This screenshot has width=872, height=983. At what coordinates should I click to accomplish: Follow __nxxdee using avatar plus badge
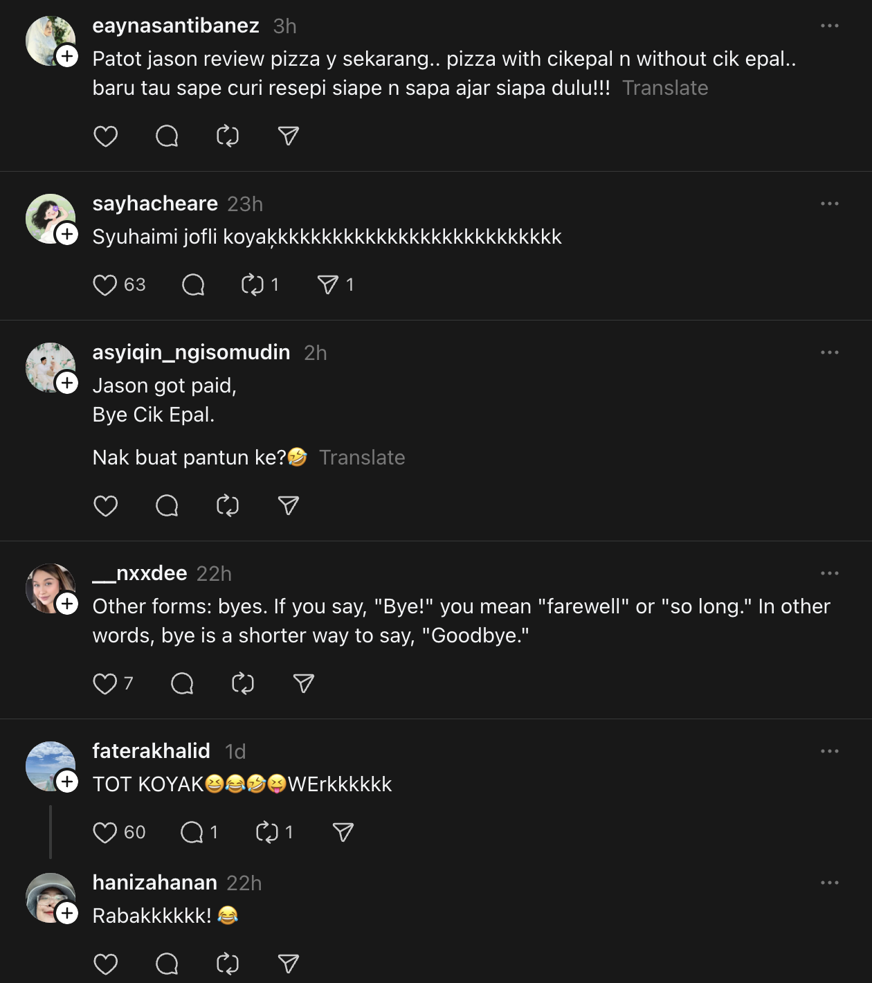point(67,604)
